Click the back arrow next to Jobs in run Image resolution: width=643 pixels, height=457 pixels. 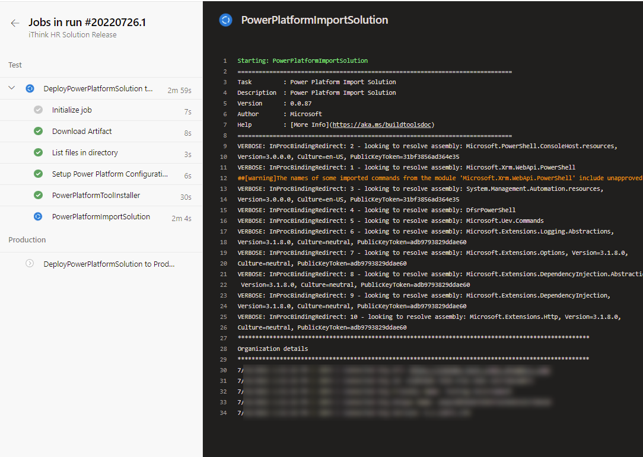click(x=15, y=23)
